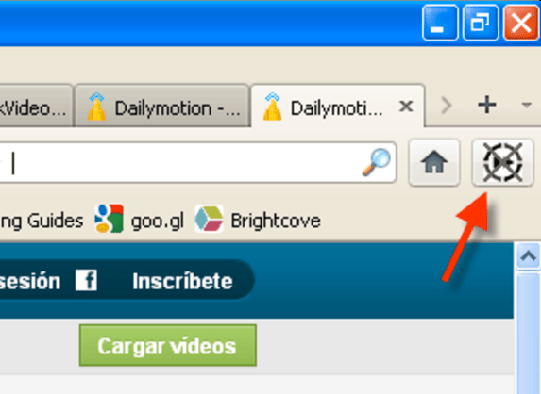Open a new tab with plus button
Screen dimensions: 541x394
[x=487, y=105]
